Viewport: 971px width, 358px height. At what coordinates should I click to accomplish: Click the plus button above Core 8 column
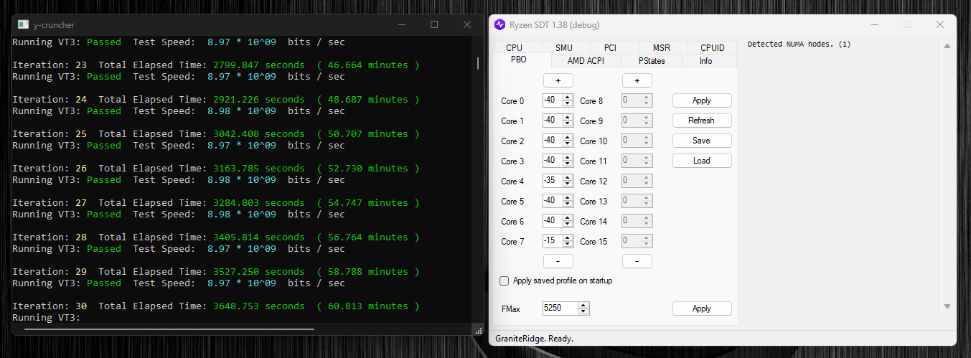click(637, 80)
